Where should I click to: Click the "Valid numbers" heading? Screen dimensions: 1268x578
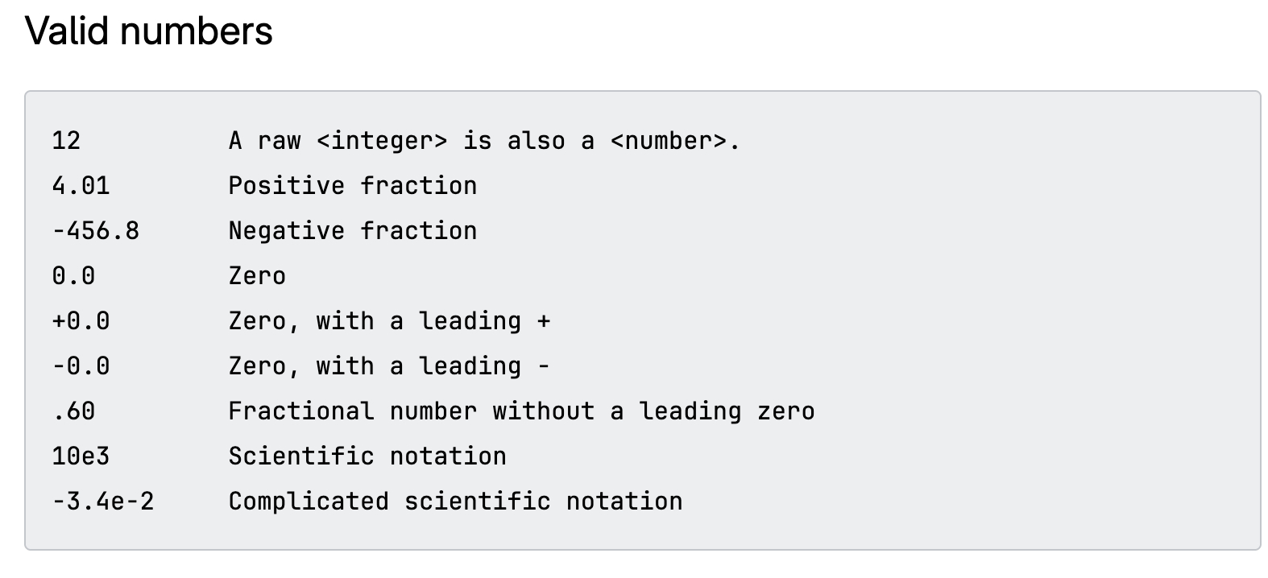(149, 32)
